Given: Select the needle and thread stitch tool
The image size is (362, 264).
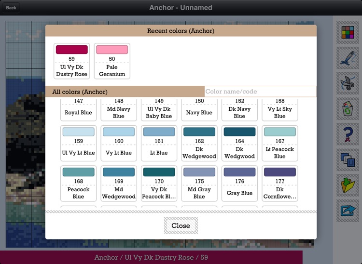Looking at the screenshot, I should (347, 58).
